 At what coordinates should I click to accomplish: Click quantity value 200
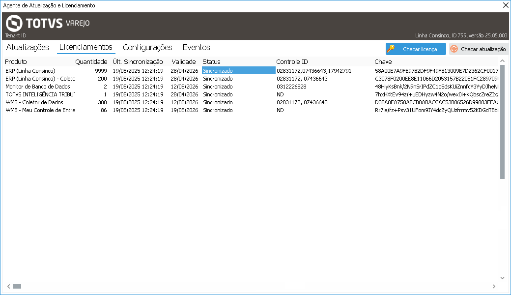click(x=102, y=79)
